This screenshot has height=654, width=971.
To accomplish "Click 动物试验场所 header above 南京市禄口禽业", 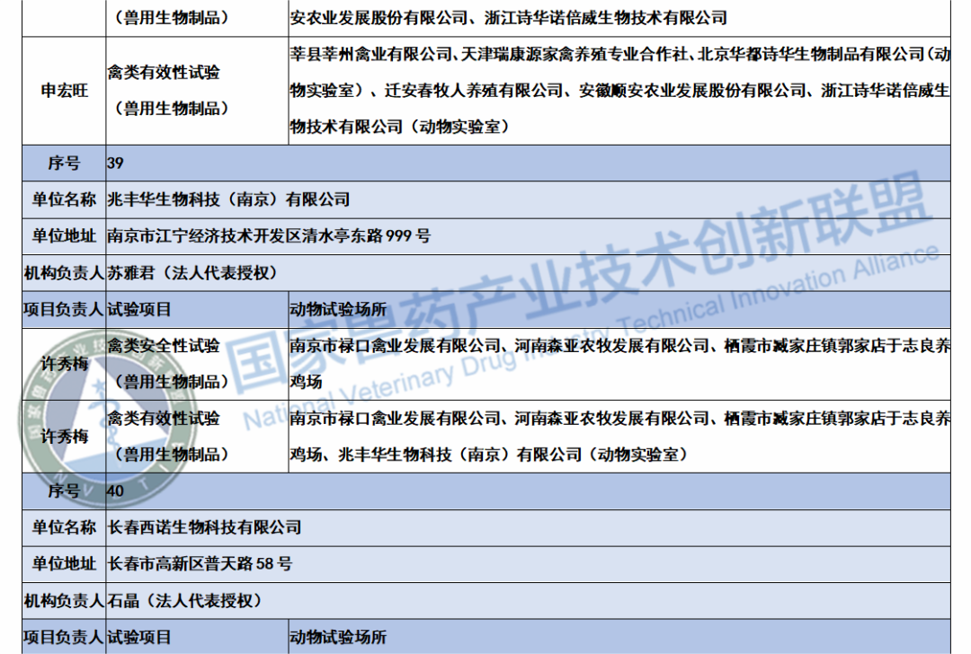I will 338,309.
